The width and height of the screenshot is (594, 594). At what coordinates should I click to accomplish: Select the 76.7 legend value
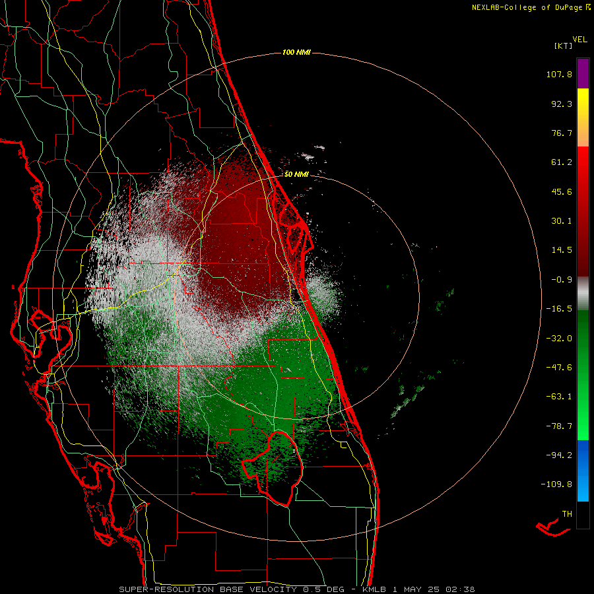(x=562, y=133)
